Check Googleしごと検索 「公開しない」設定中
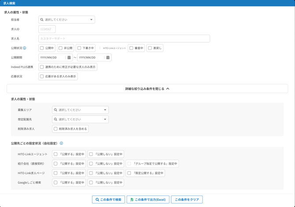The height and width of the screenshot is (207, 295). (91, 182)
